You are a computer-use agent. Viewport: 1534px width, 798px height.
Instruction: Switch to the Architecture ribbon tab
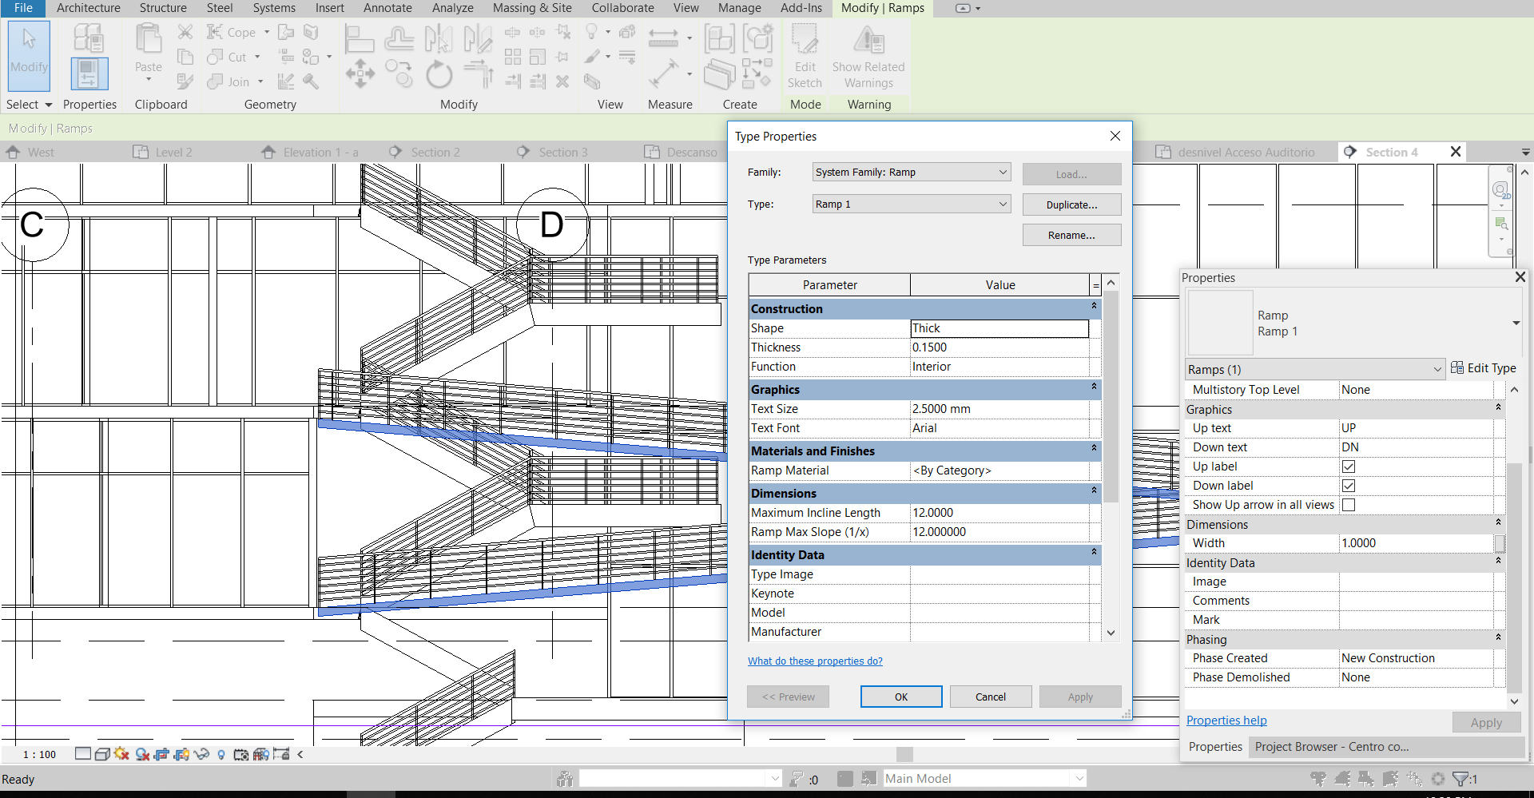click(88, 8)
